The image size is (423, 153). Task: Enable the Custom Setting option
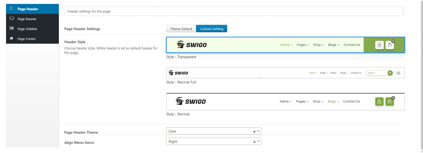click(x=211, y=29)
